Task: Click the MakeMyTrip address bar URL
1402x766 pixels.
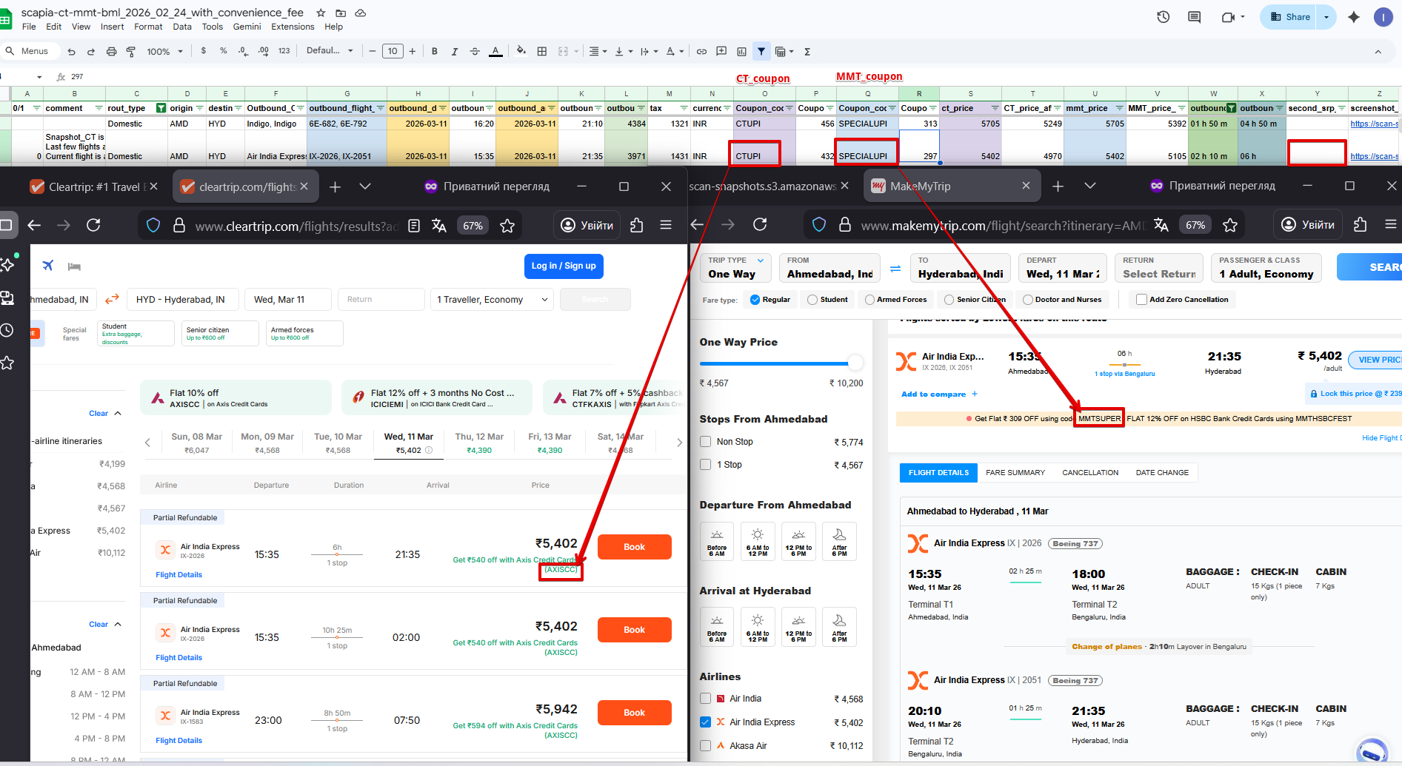Action: [x=1001, y=225]
